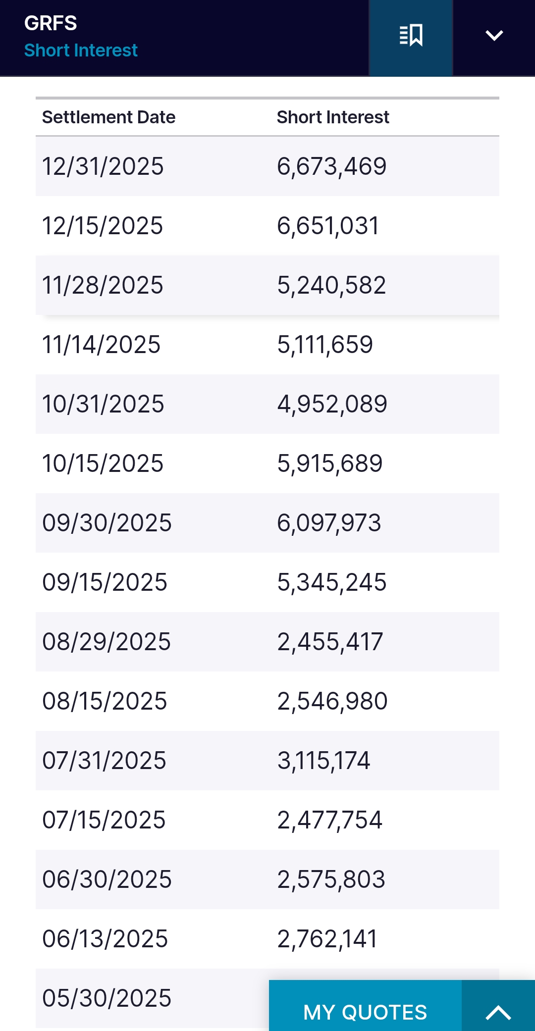This screenshot has height=1031, width=535.
Task: Click the 5,915,689 short interest value
Action: coord(329,464)
